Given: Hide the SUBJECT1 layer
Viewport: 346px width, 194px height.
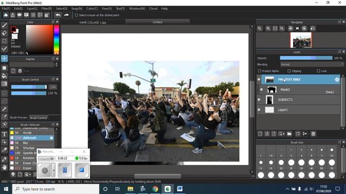Looking at the screenshot, I should point(259,100).
